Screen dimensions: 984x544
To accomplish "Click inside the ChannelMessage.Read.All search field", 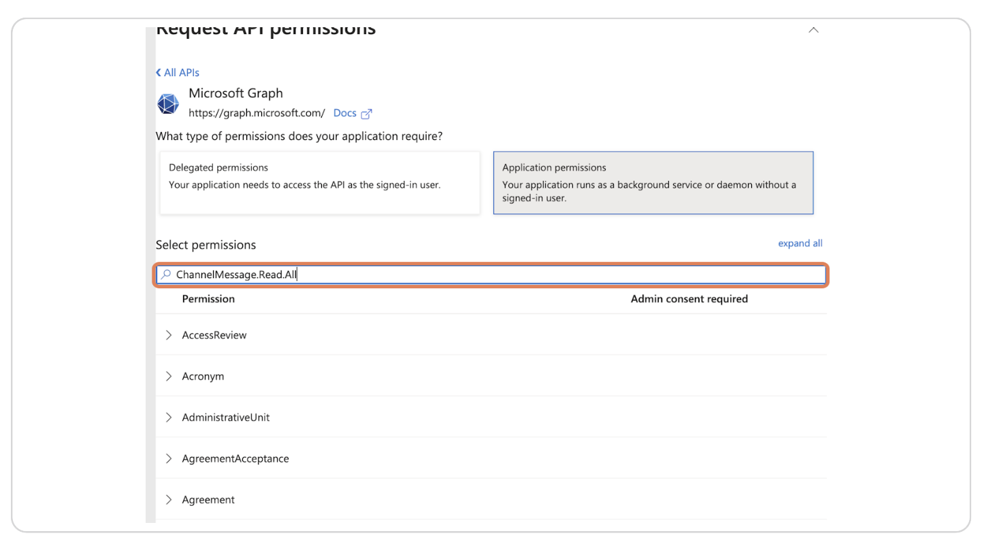I will point(408,274).
